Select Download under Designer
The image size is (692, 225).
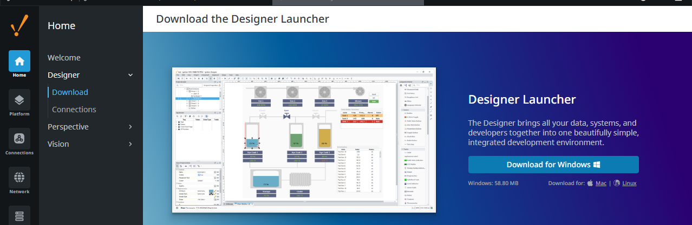click(x=70, y=92)
